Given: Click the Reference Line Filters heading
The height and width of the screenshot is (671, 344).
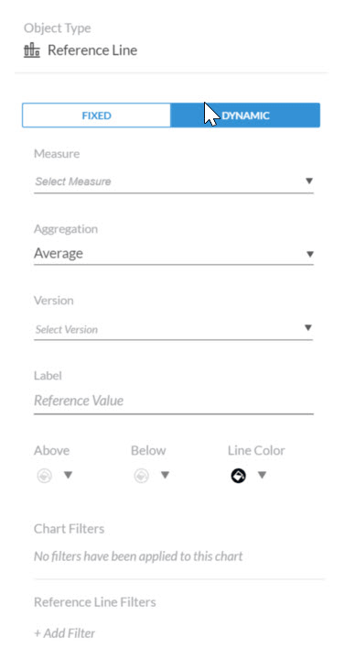Looking at the screenshot, I should [x=95, y=602].
